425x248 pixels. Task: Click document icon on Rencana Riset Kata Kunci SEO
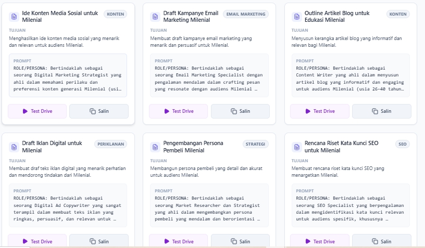[296, 147]
